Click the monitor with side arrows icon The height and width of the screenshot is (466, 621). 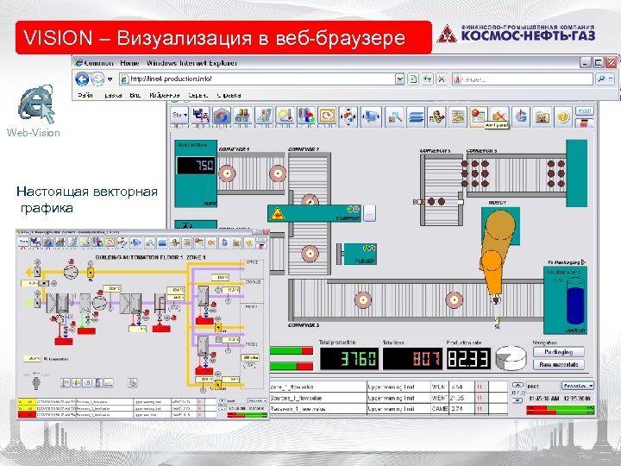click(x=371, y=116)
